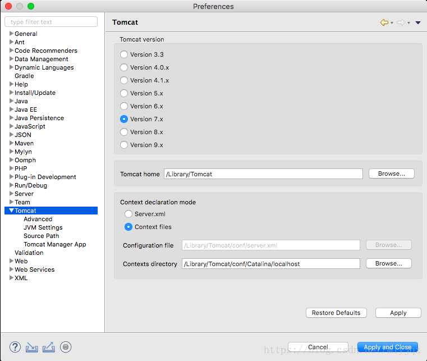
Task: Select the Run/Debug preferences item
Action: point(31,185)
